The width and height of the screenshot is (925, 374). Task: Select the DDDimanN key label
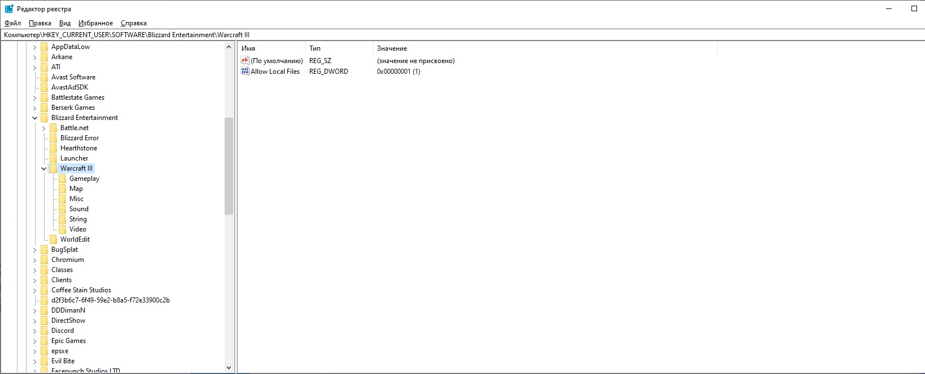pyautogui.click(x=68, y=310)
